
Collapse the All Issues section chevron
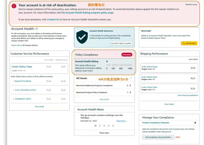(131, 78)
